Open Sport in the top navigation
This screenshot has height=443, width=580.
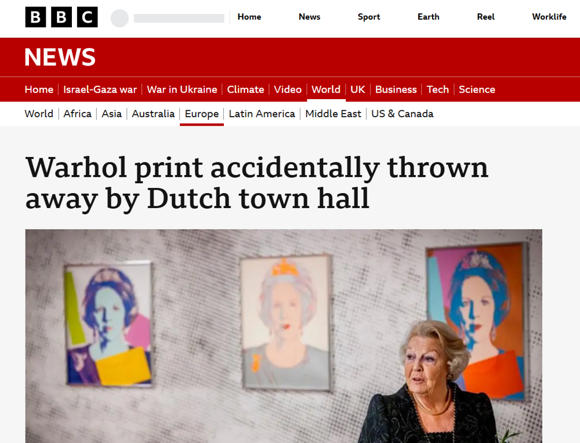(369, 17)
